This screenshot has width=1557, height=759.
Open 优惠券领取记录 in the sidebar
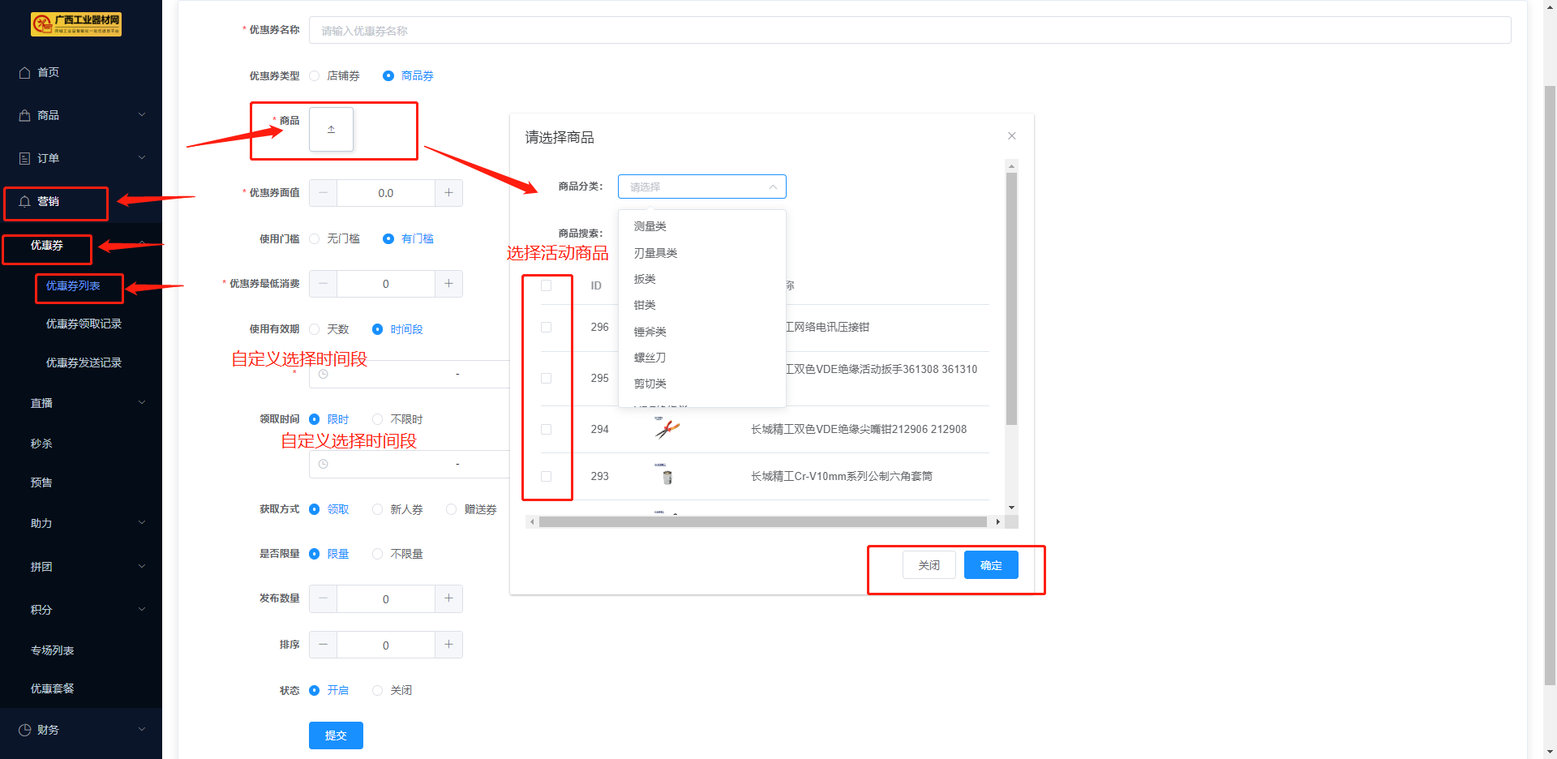click(x=84, y=324)
